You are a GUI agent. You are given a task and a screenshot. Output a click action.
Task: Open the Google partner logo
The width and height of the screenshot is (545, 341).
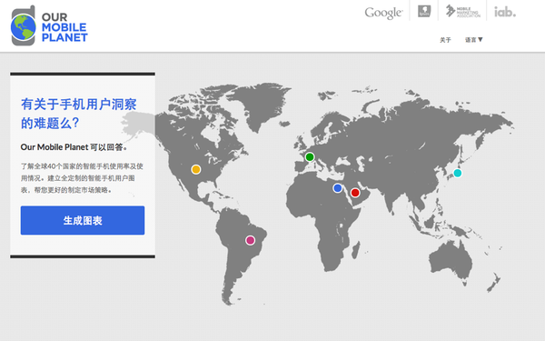click(383, 13)
